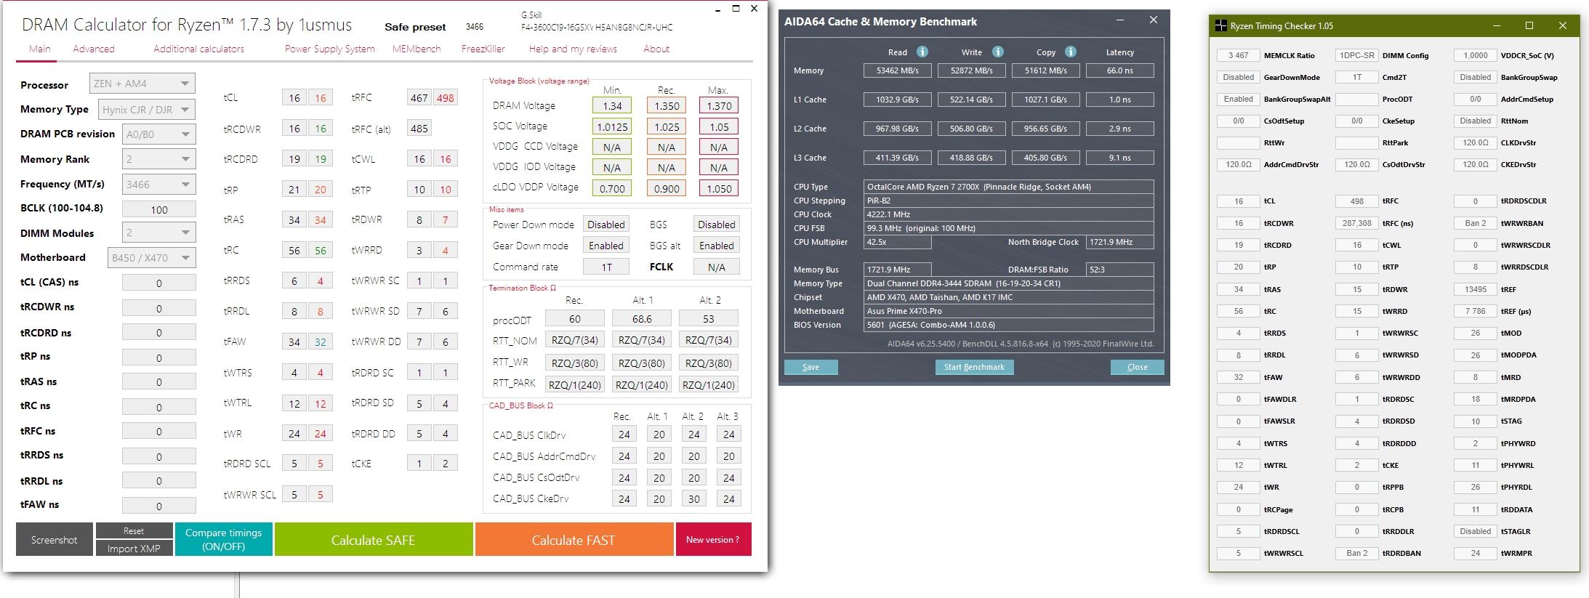The image size is (1589, 598).
Task: Open the Processor dropdown
Action: 142,84
